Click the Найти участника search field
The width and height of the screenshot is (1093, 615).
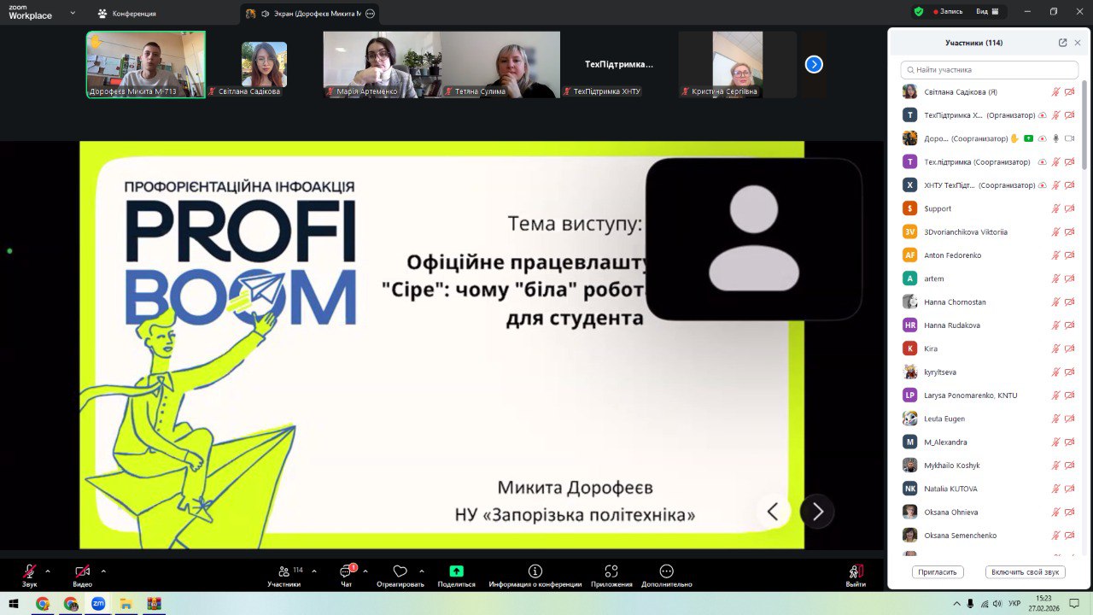989,70
